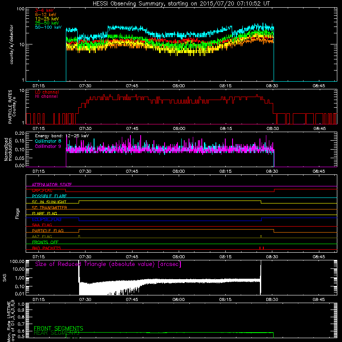Click the ATTENUATOR_STATE flag label
Screen dimensions: 342x342
coord(52,185)
